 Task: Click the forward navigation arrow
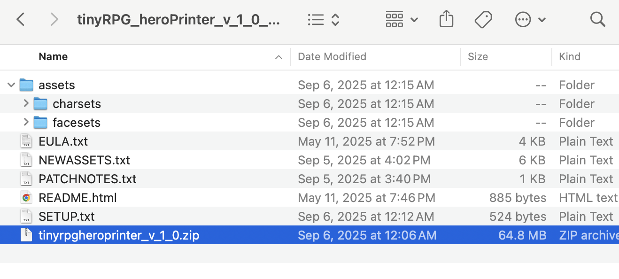pyautogui.click(x=54, y=19)
